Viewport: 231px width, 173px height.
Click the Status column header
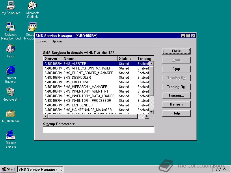click(126, 59)
